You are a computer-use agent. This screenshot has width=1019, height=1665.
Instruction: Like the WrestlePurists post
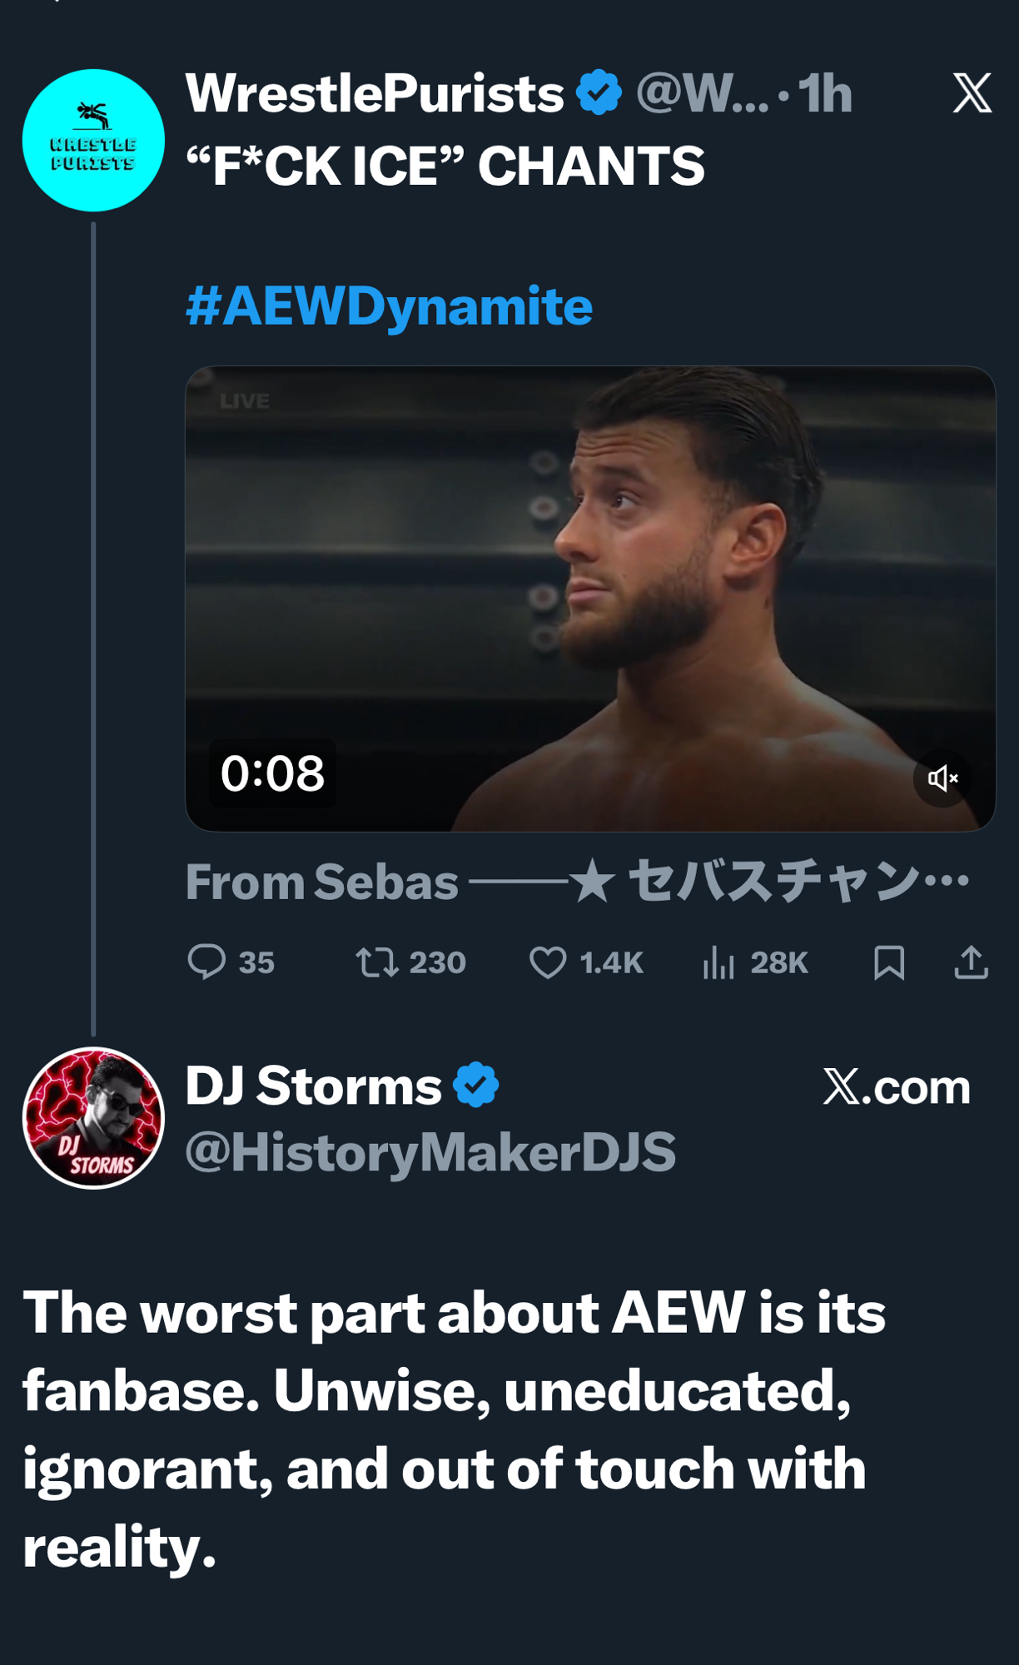(x=548, y=962)
